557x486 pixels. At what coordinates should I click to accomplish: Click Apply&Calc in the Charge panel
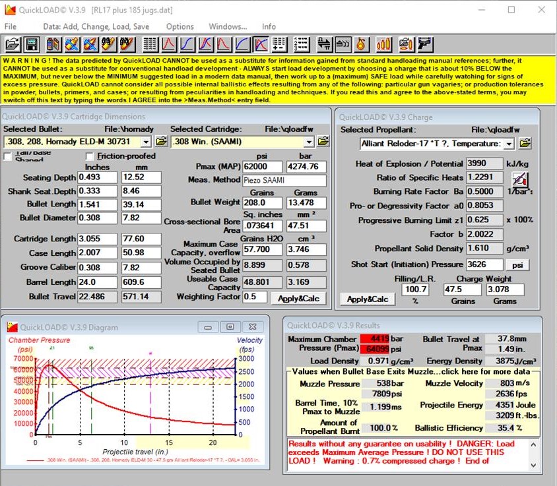coord(368,299)
